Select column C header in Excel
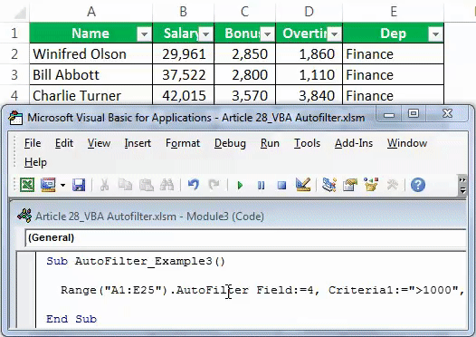 [x=244, y=12]
